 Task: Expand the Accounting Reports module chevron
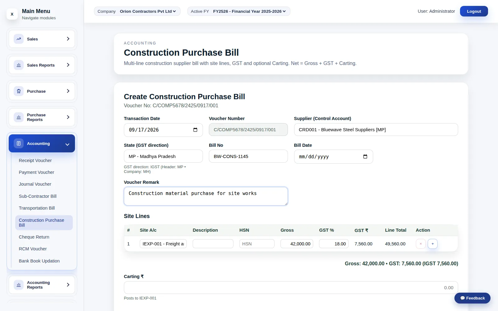coord(68,285)
